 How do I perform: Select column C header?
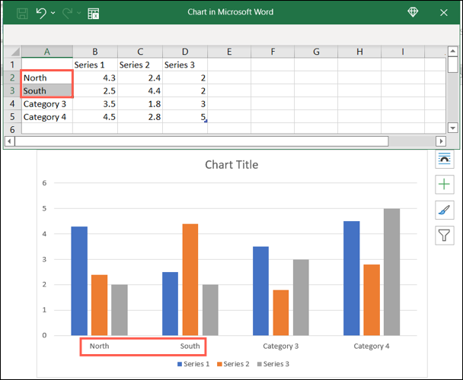pyautogui.click(x=140, y=52)
